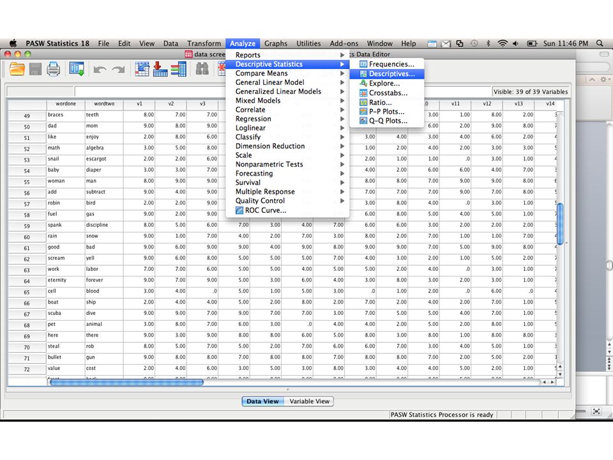Viewport: 613px width, 460px height.
Task: Open Crosstabs... from the submenu
Action: pos(387,93)
